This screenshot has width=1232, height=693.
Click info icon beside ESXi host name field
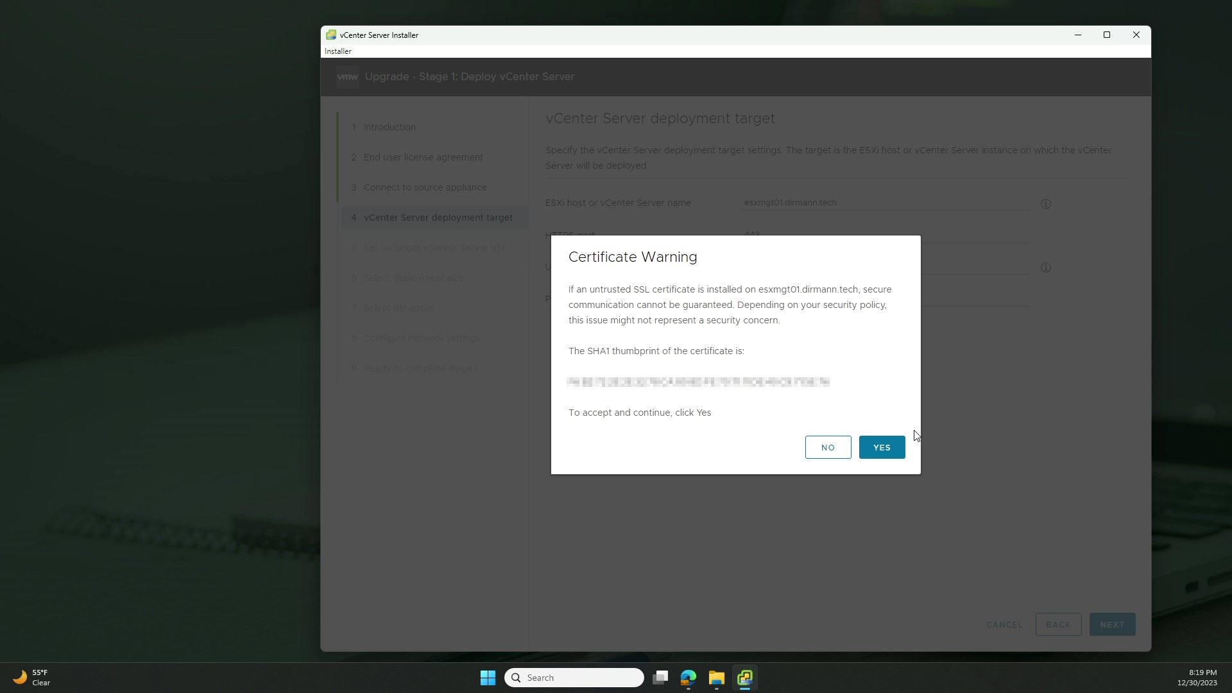[x=1046, y=204]
